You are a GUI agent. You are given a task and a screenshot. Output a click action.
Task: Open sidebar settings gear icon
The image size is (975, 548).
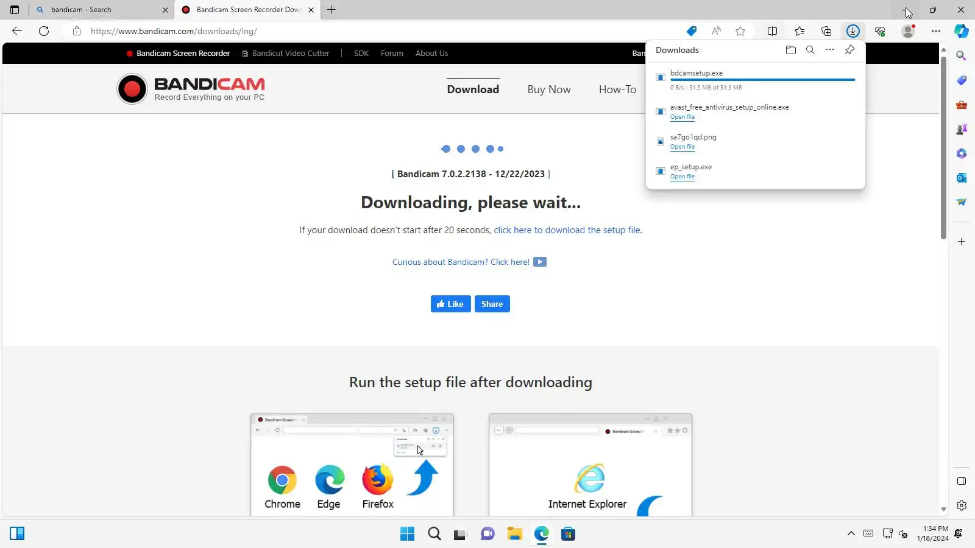[962, 505]
